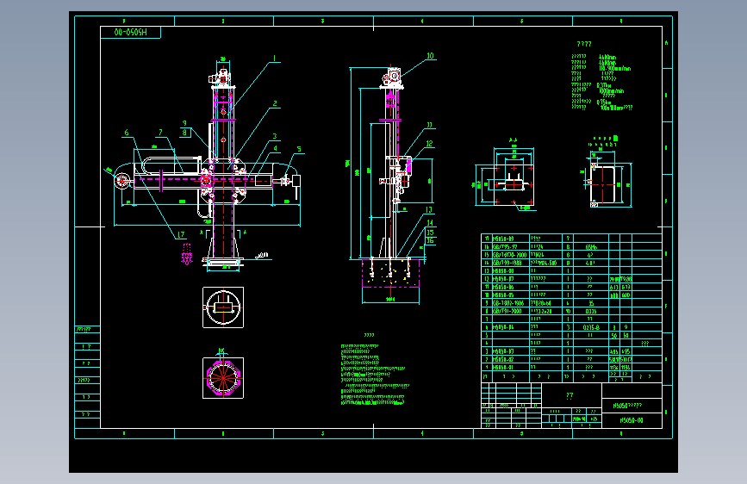
Task: Click the circular cross-section view box
Action: click(x=223, y=307)
